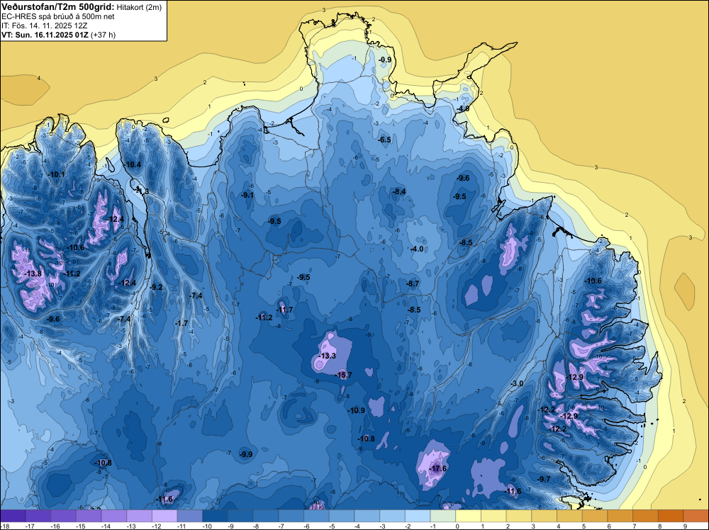Click the -15.7 temperature label
The height and width of the screenshot is (530, 709).
pyautogui.click(x=343, y=375)
